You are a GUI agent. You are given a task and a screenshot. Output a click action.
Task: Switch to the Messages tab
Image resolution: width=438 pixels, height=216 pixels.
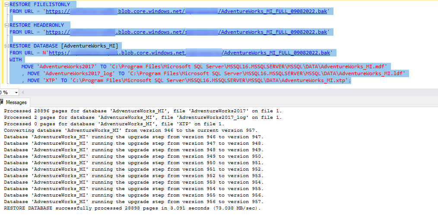16,102
